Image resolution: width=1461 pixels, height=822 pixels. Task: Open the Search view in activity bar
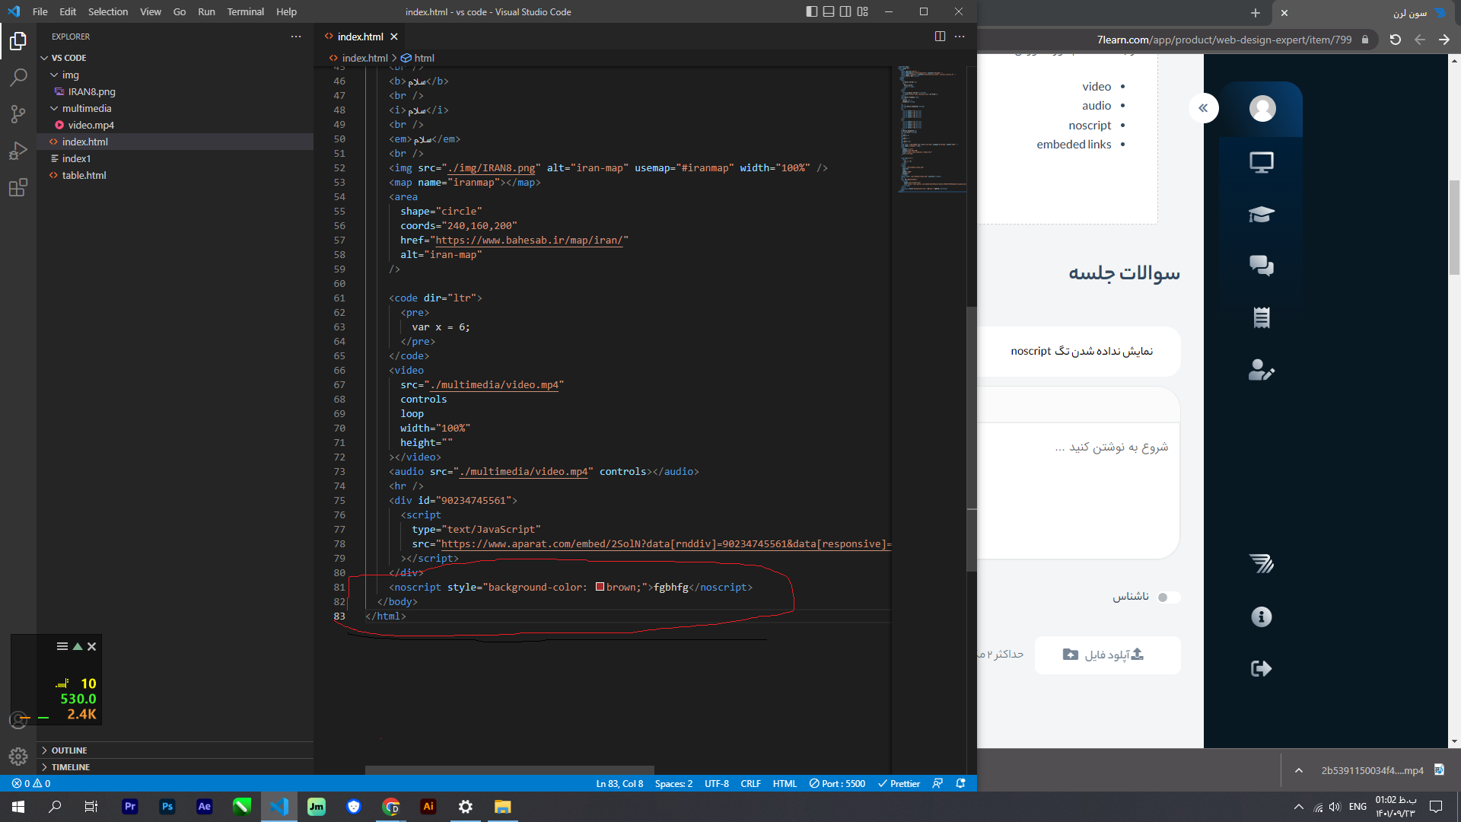[18, 78]
